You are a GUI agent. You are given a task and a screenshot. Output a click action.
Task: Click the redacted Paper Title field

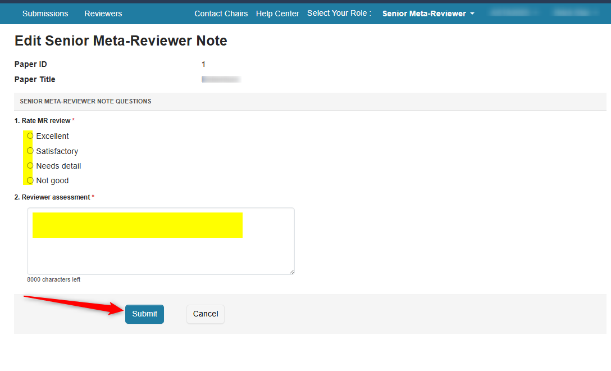tap(221, 79)
